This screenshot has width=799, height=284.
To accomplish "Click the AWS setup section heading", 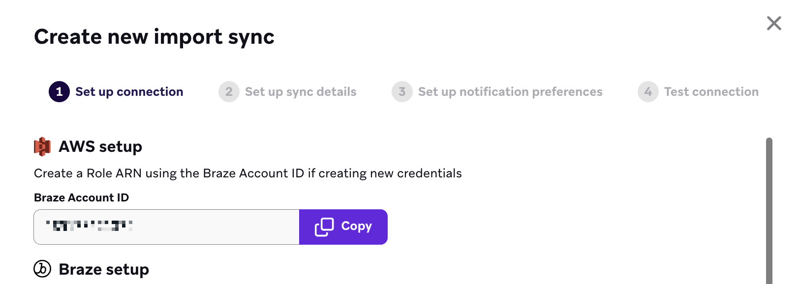I will coord(100,146).
